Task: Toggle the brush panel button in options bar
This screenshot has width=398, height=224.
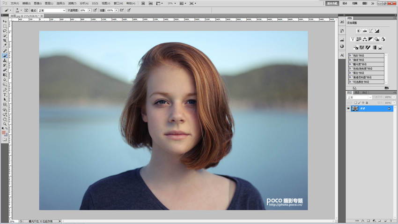Action: click(26, 10)
